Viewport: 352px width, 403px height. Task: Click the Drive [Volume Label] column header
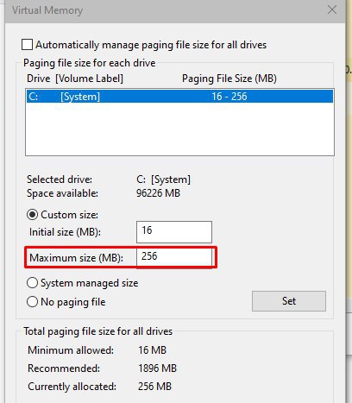tap(75, 79)
